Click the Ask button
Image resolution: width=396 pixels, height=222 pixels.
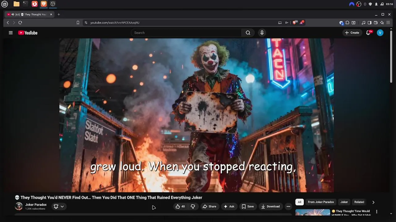(229, 207)
